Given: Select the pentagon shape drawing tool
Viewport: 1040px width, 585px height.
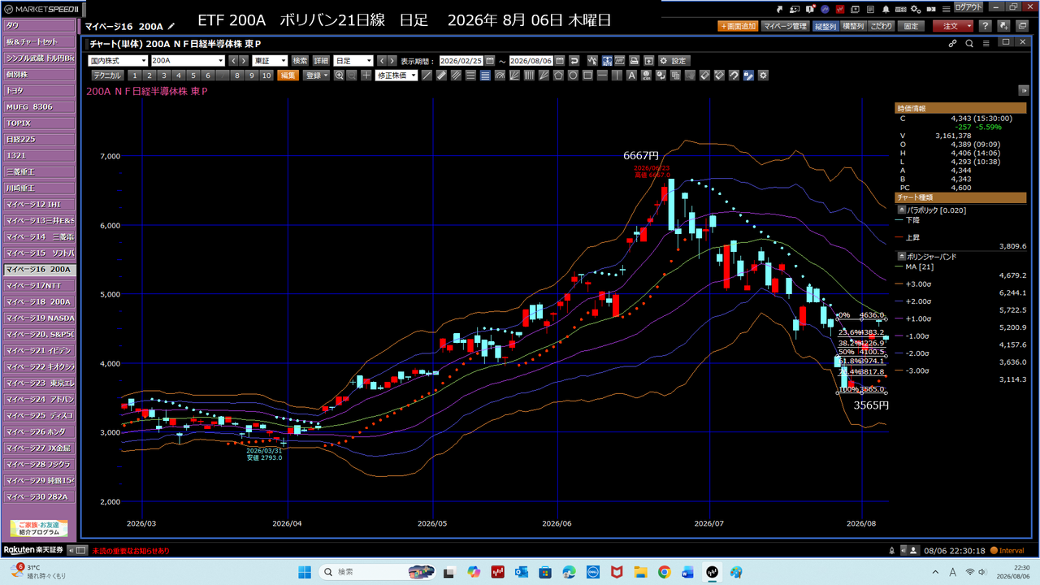Looking at the screenshot, I should 559,76.
